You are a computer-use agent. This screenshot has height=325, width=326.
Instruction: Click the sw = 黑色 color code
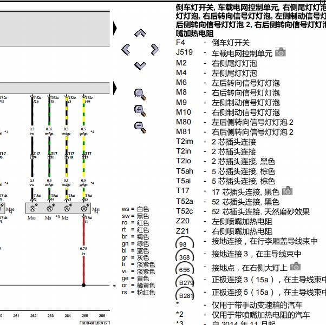tap(135, 216)
